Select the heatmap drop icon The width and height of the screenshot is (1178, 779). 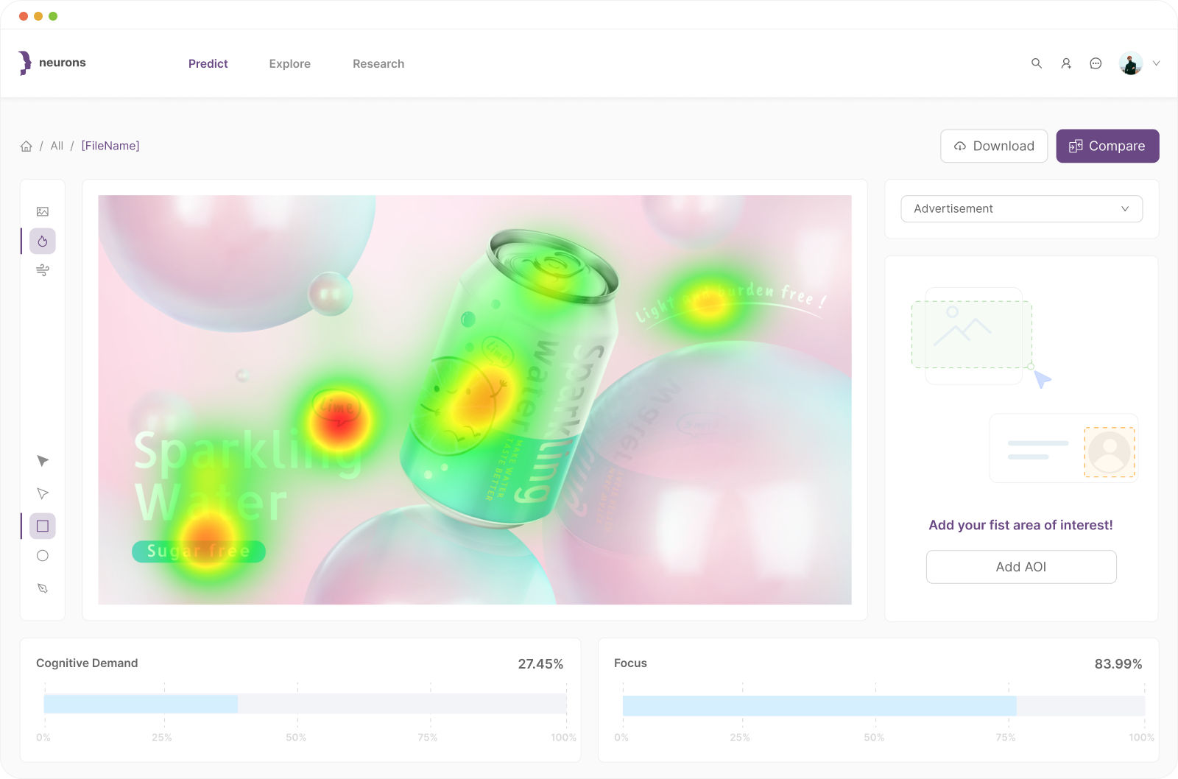(43, 241)
